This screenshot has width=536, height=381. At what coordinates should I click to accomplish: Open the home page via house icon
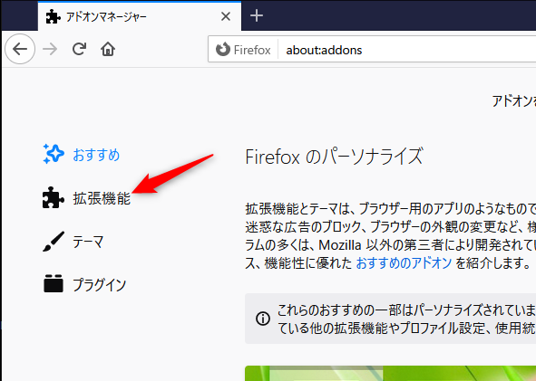(x=108, y=49)
